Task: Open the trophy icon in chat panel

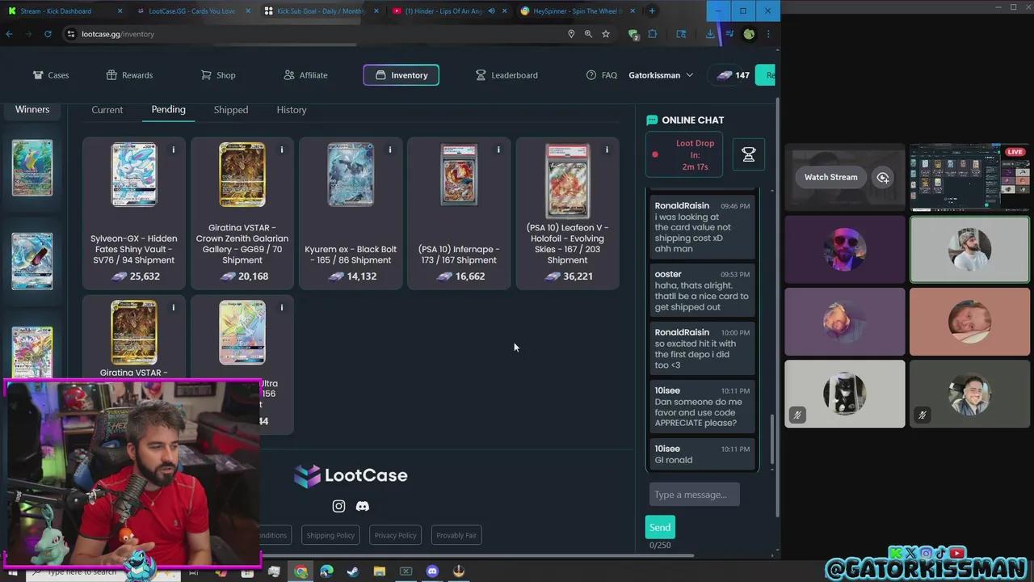Action: pyautogui.click(x=748, y=154)
